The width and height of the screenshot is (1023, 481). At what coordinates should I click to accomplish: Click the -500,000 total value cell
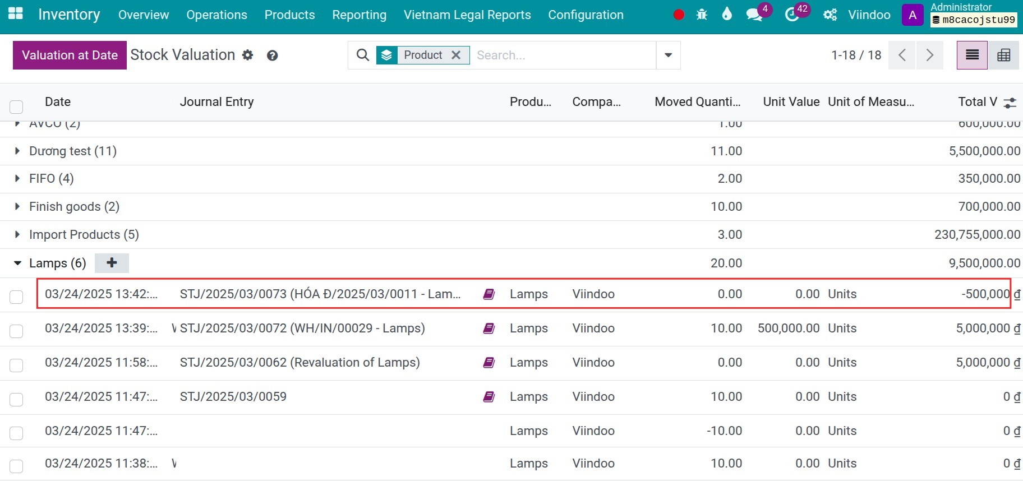[x=990, y=294]
